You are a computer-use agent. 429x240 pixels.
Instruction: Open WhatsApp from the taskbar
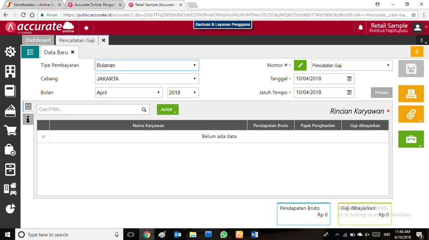[223, 235]
